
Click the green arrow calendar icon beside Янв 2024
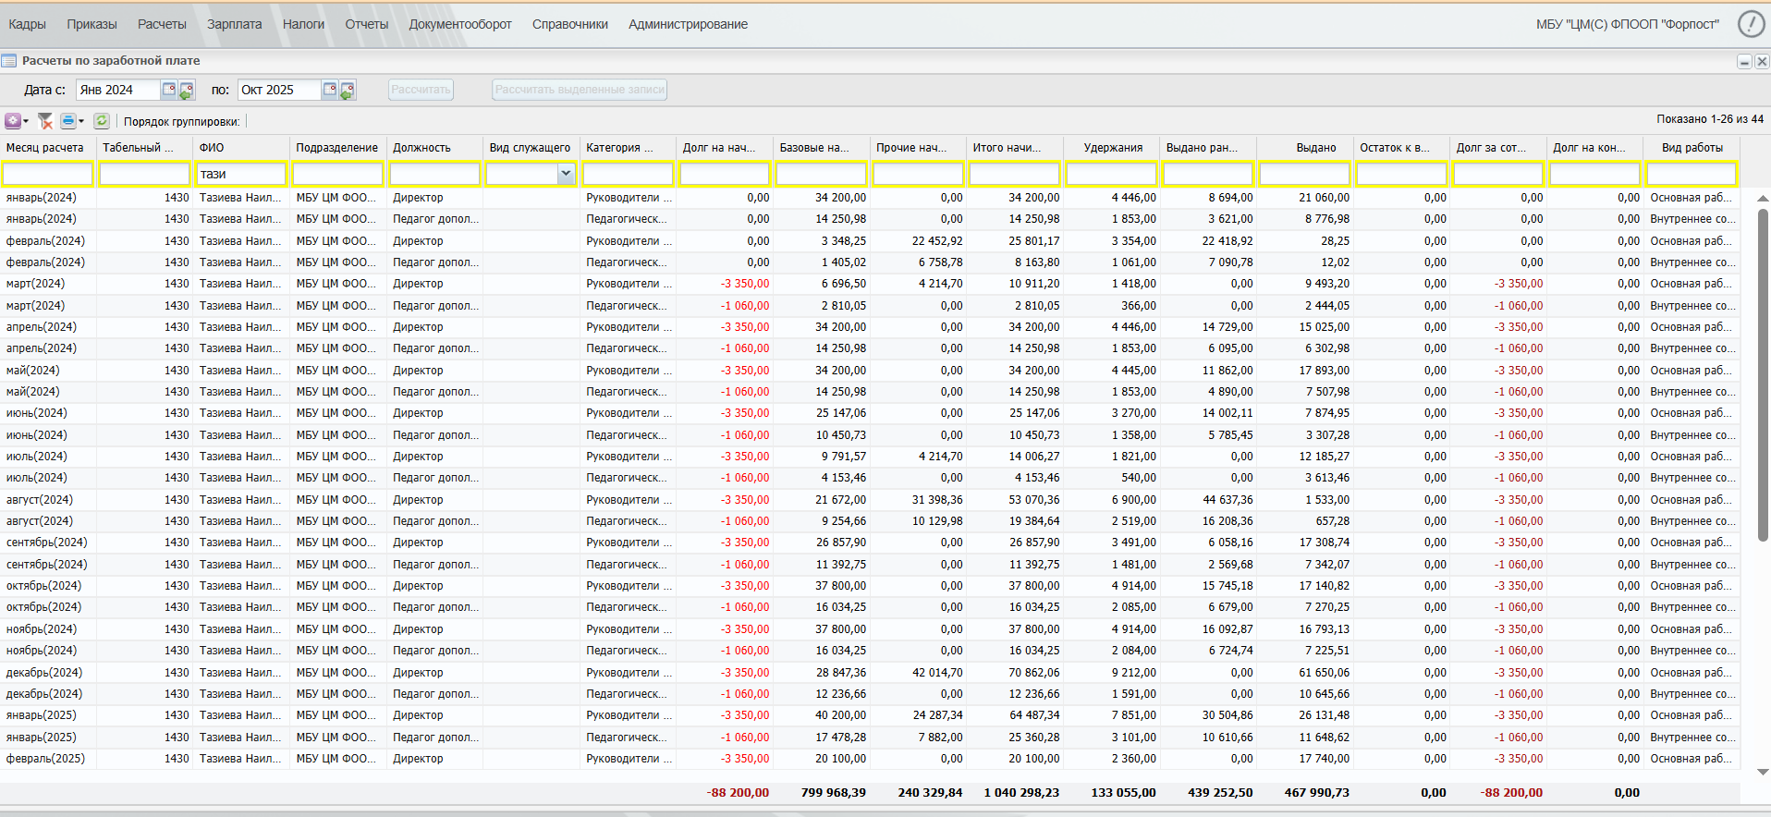(x=187, y=91)
